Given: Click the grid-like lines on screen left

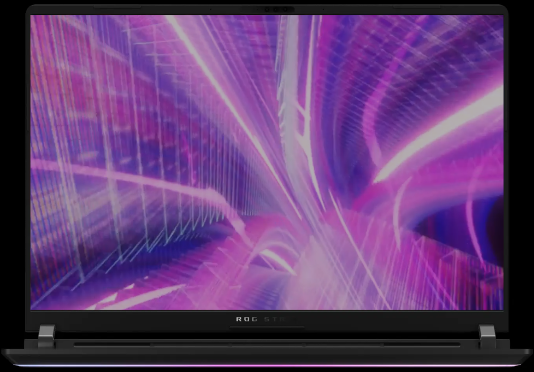Looking at the screenshot, I should (x=99, y=149).
